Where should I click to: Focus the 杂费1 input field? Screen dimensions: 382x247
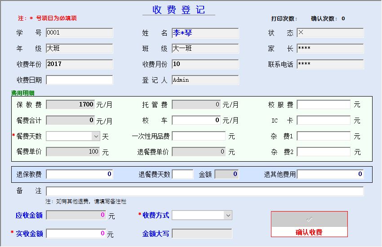click(x=324, y=136)
